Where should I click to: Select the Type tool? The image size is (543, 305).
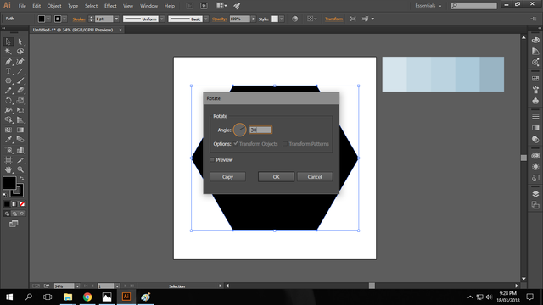pyautogui.click(x=8, y=71)
